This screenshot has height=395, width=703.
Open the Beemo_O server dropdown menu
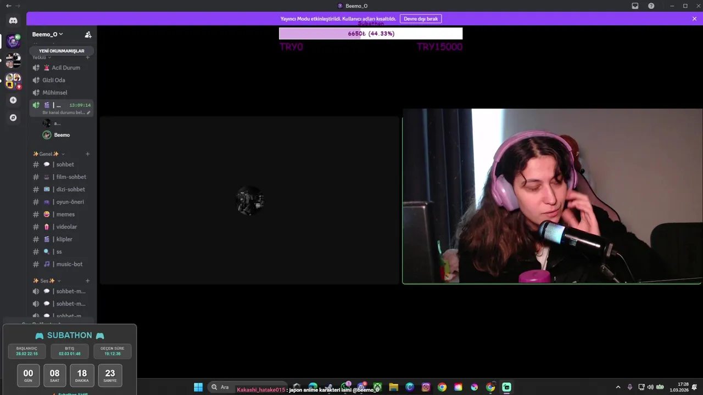[47, 34]
